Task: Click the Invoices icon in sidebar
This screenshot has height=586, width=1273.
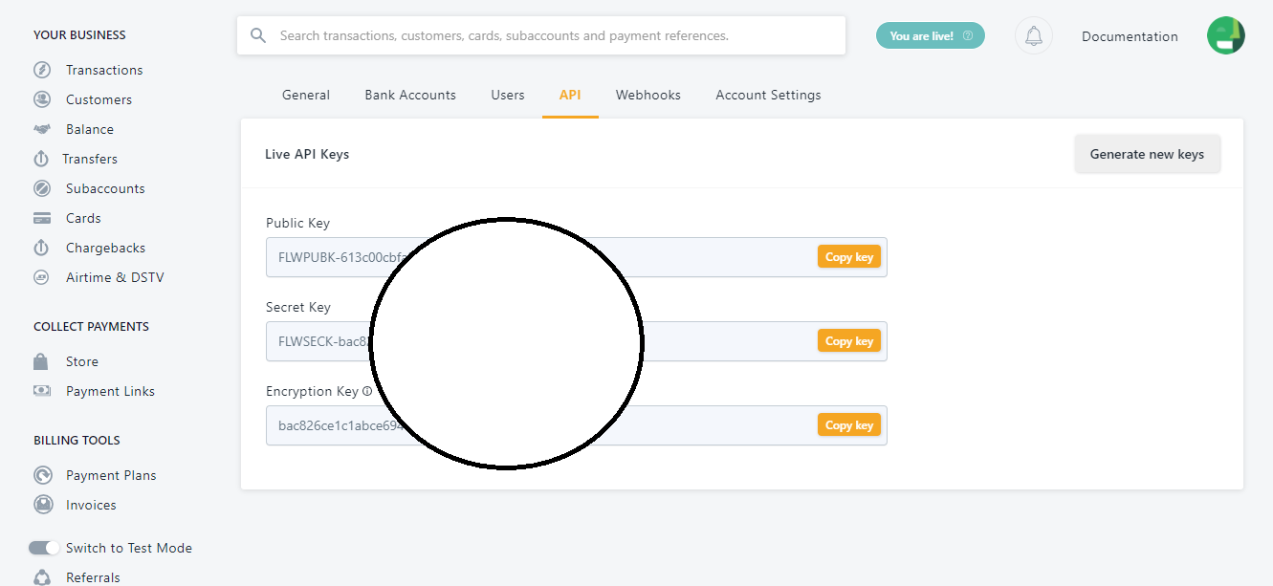Action: pos(42,505)
